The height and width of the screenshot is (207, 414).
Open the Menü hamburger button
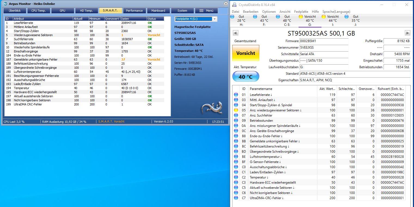(206, 11)
